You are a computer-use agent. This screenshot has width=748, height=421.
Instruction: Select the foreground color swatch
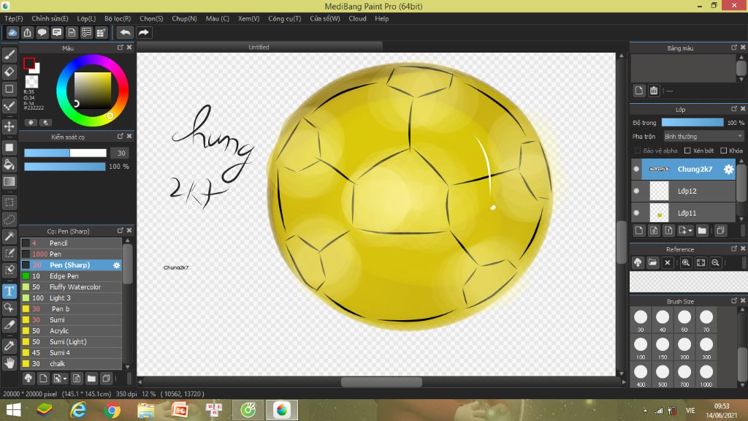(29, 63)
